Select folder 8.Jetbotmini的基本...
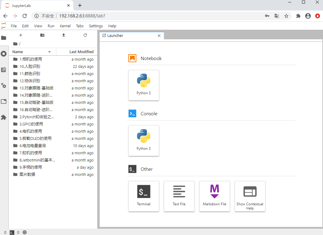Viewport: 323px width, 235px height. coord(53,160)
